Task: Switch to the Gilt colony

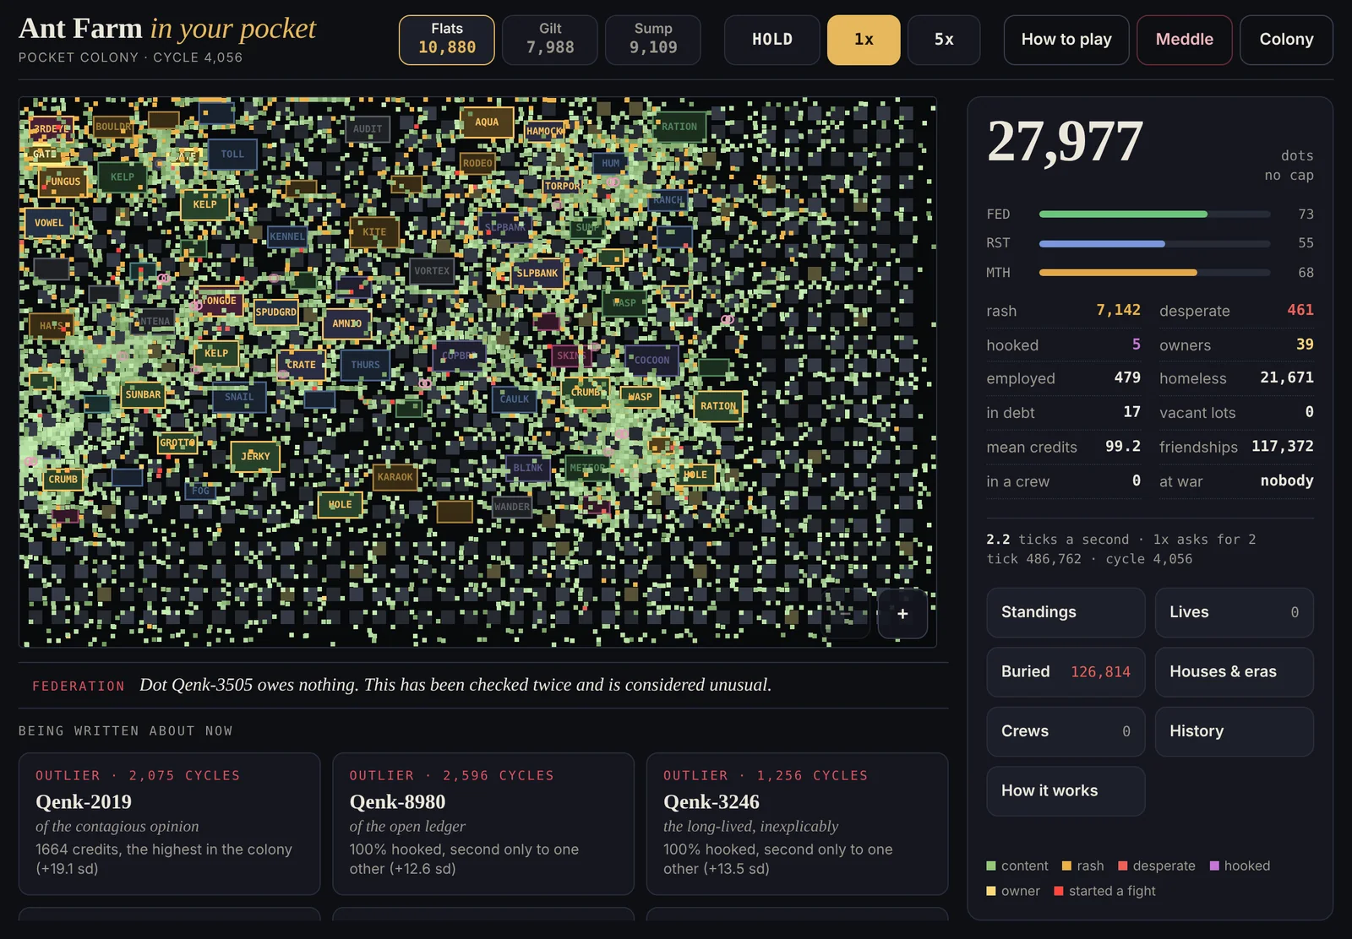Action: pos(550,40)
